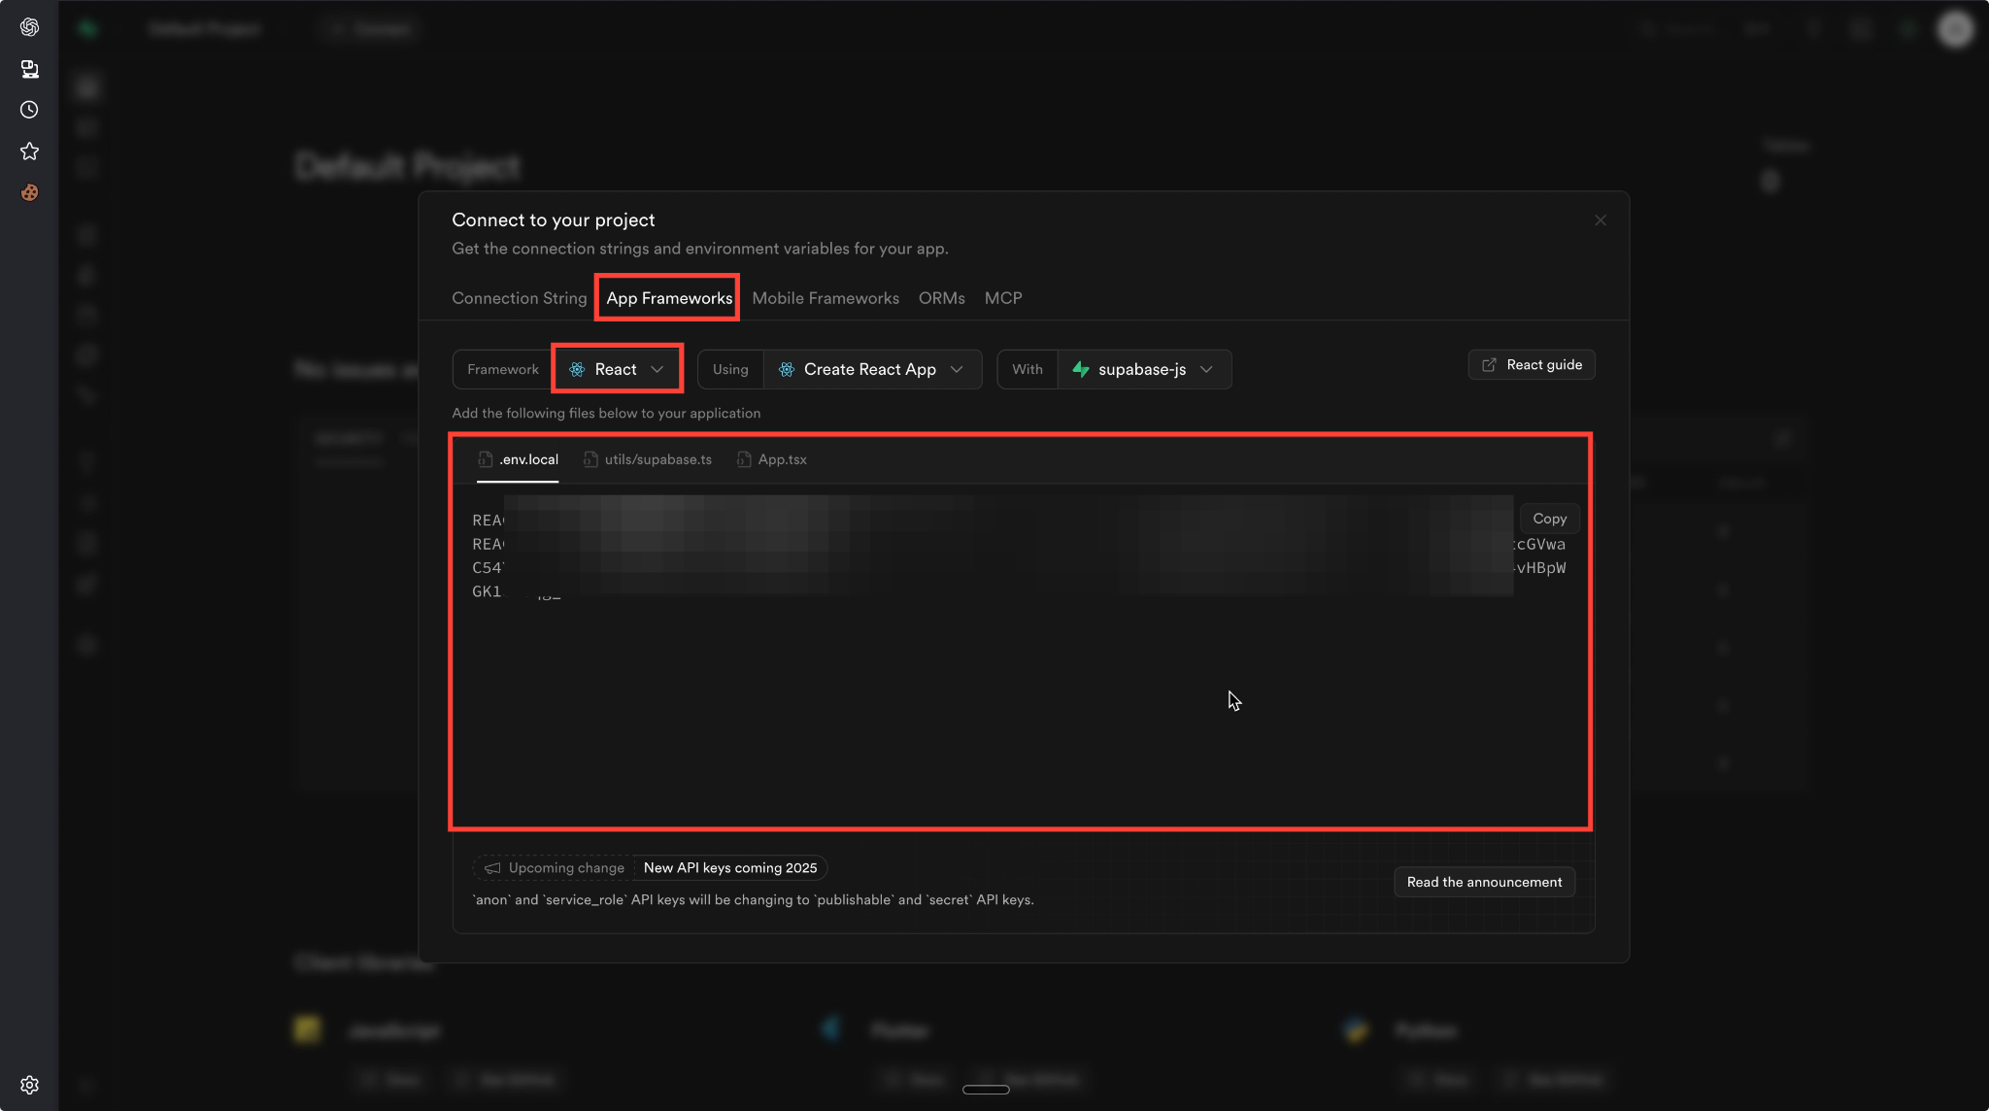Show the App.tsx file tab
The height and width of the screenshot is (1111, 1989).
(x=772, y=459)
